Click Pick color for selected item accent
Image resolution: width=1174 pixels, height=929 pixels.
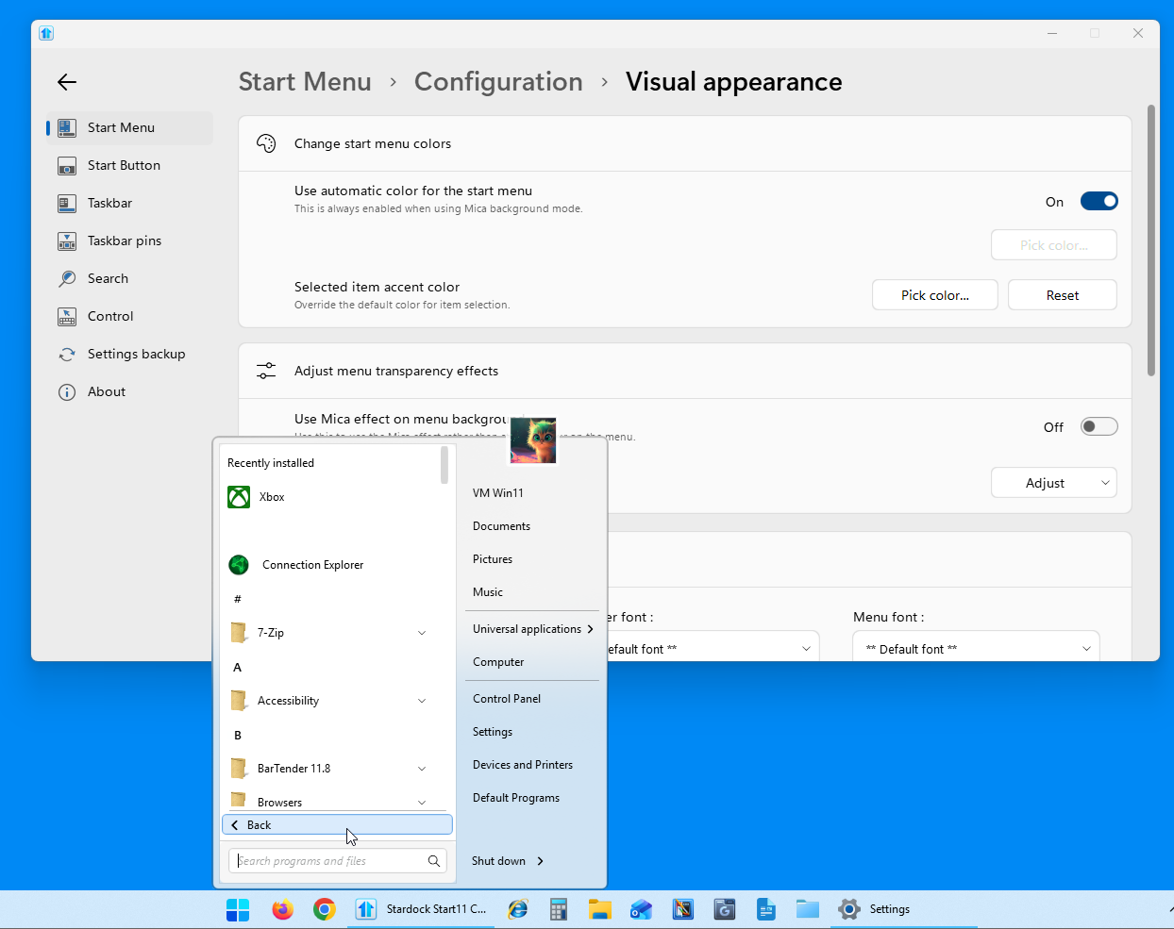coord(934,295)
